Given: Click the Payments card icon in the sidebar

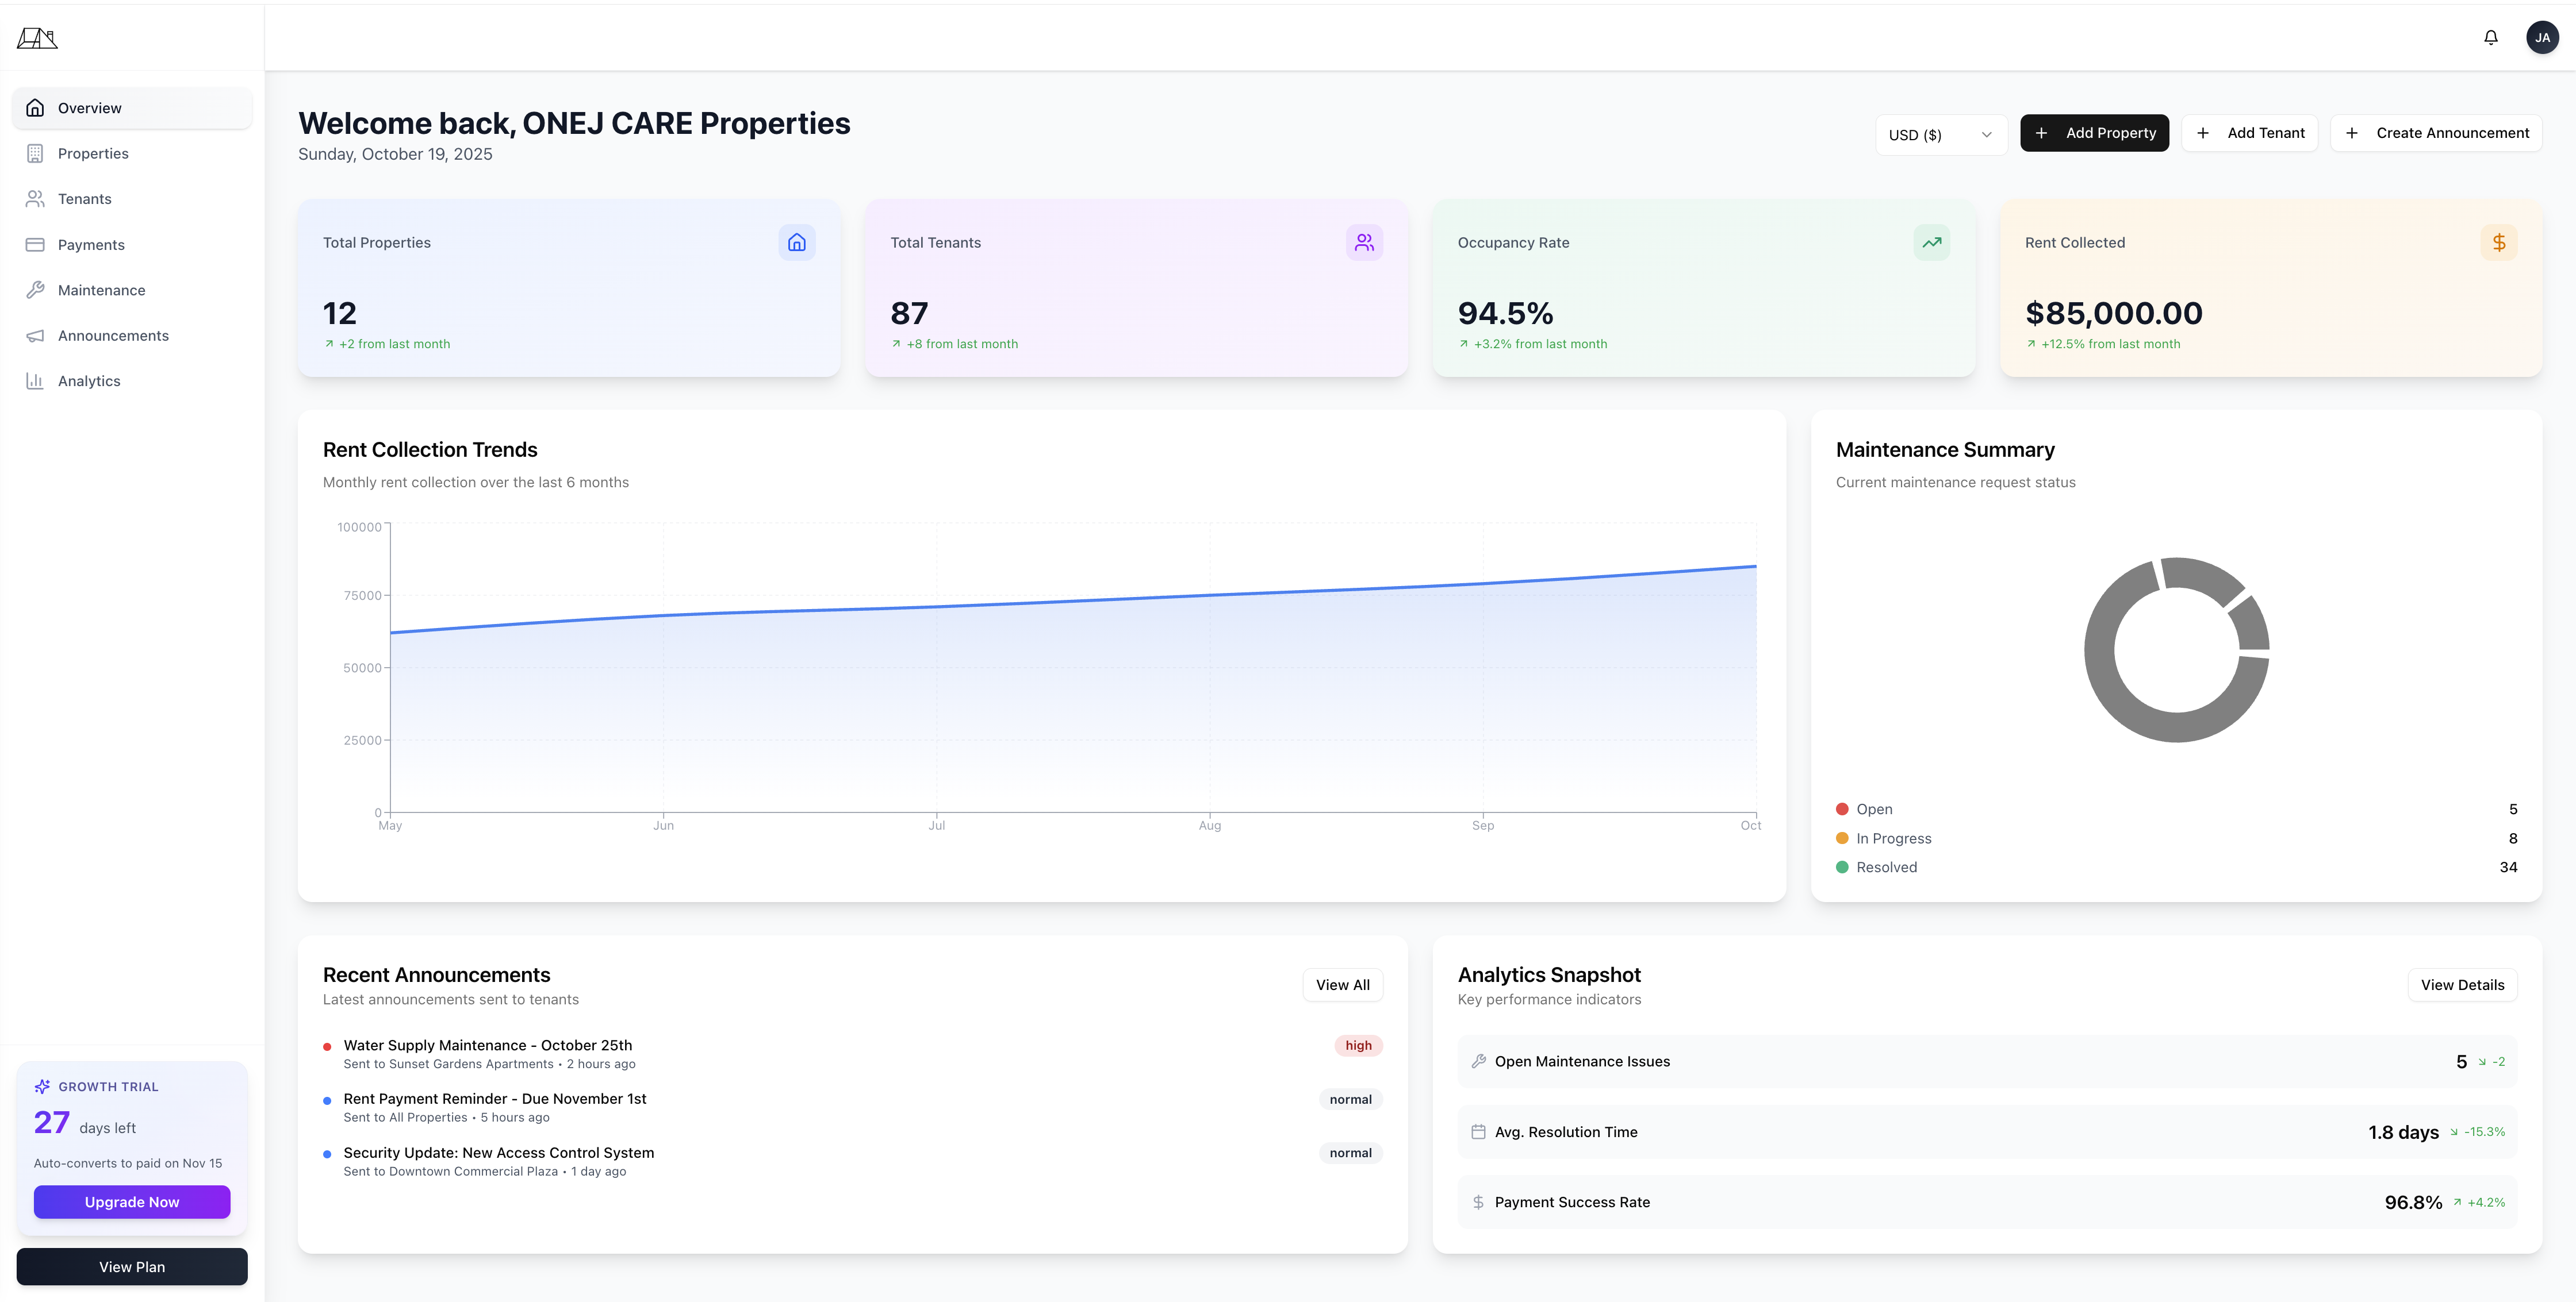Looking at the screenshot, I should 35,244.
